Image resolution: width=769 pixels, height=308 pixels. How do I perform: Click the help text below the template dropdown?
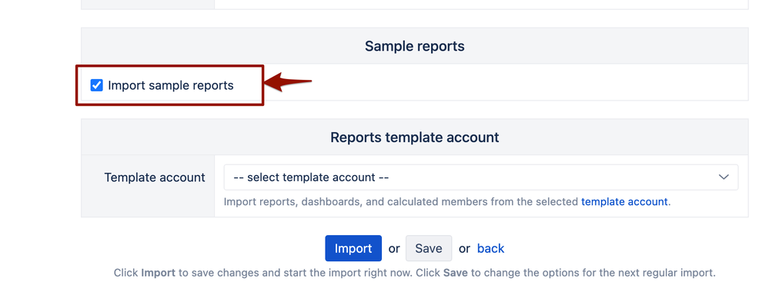pyautogui.click(x=446, y=202)
